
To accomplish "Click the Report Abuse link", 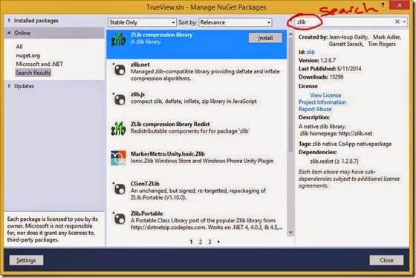I will point(315,109).
